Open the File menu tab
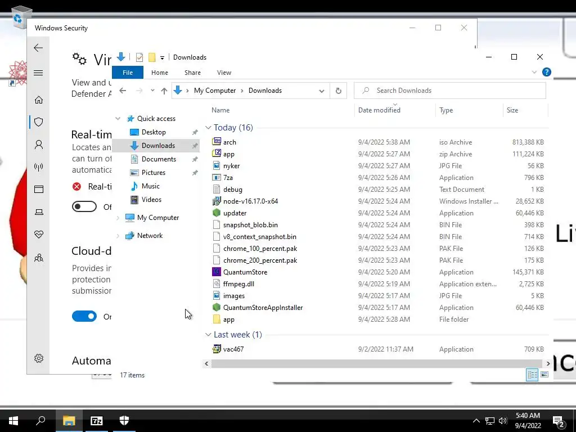The image size is (576, 432). (x=128, y=73)
